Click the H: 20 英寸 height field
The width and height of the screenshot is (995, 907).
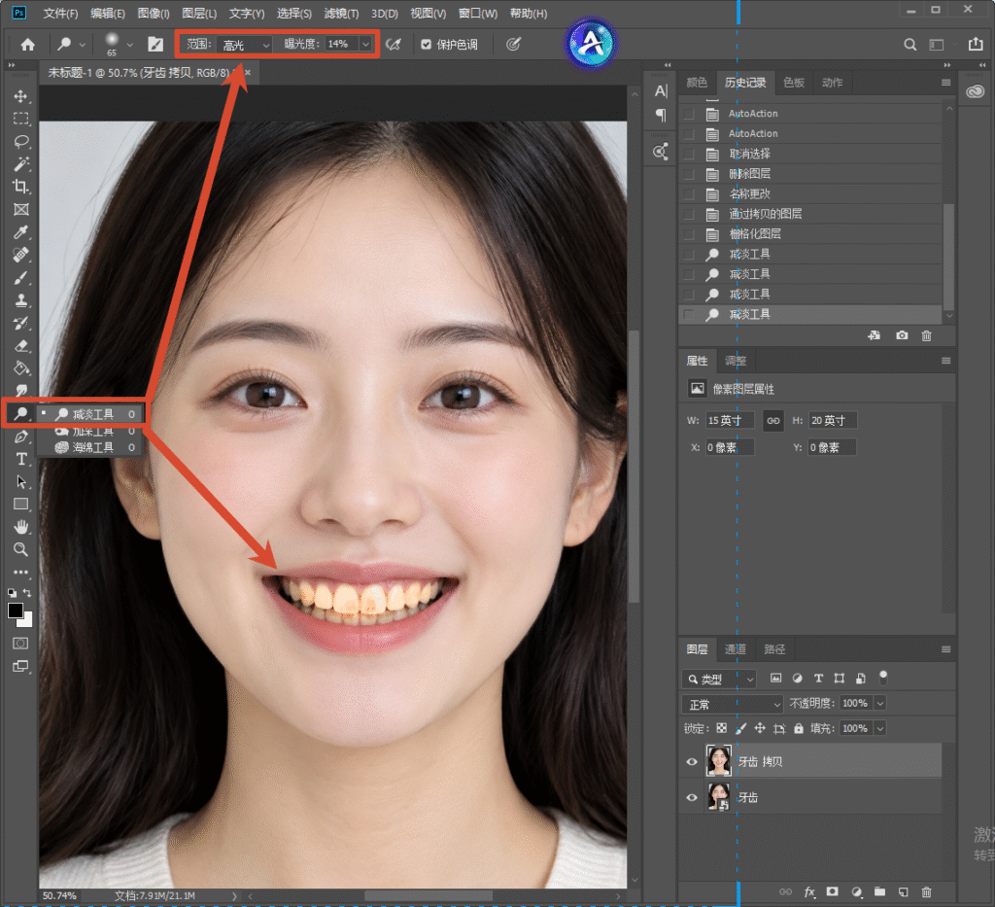[833, 420]
